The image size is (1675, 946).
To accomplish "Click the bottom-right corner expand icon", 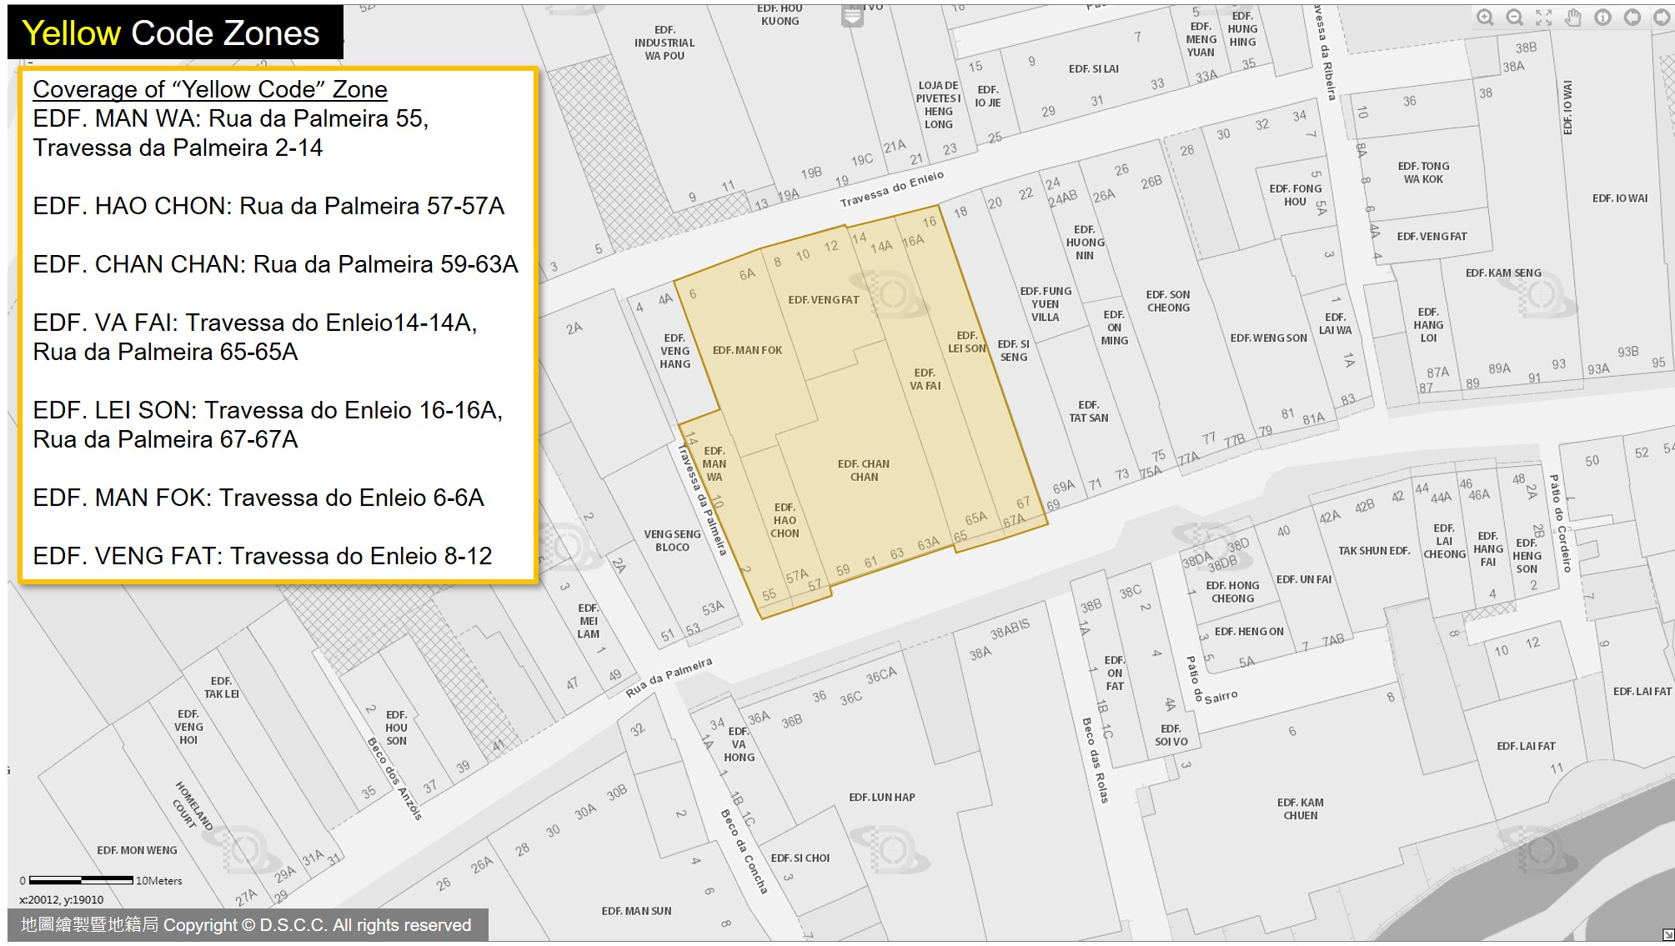I will (1667, 935).
